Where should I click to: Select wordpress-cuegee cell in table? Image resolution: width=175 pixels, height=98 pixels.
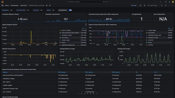[x=8, y=79]
